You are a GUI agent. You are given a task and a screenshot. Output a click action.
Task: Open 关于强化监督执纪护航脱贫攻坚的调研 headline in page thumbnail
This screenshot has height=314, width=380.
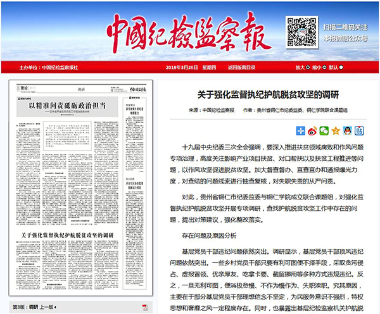tap(67, 235)
